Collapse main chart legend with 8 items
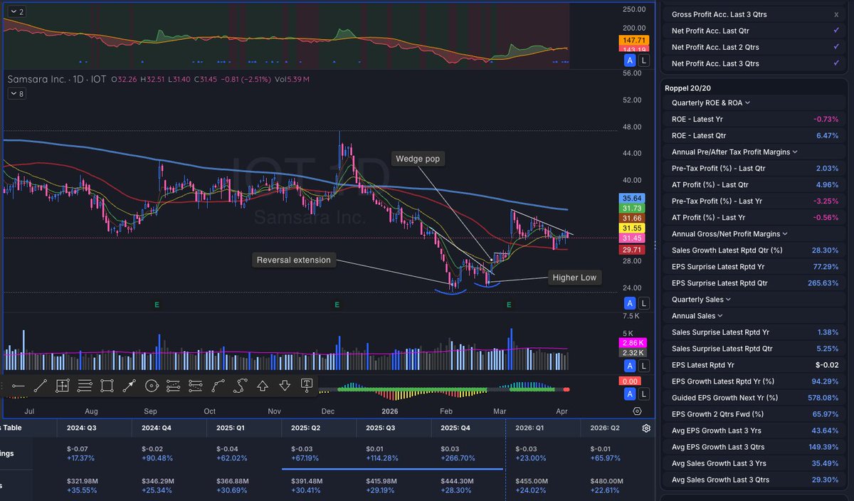Screen dimensions: 854x501 17,93
